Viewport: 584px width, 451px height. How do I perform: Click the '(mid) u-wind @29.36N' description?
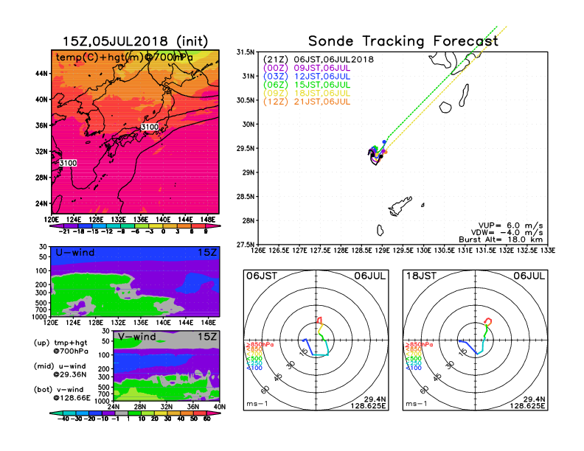tap(60, 370)
